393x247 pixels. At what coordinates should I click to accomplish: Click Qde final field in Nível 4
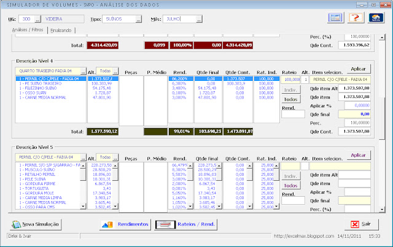coord(354,115)
